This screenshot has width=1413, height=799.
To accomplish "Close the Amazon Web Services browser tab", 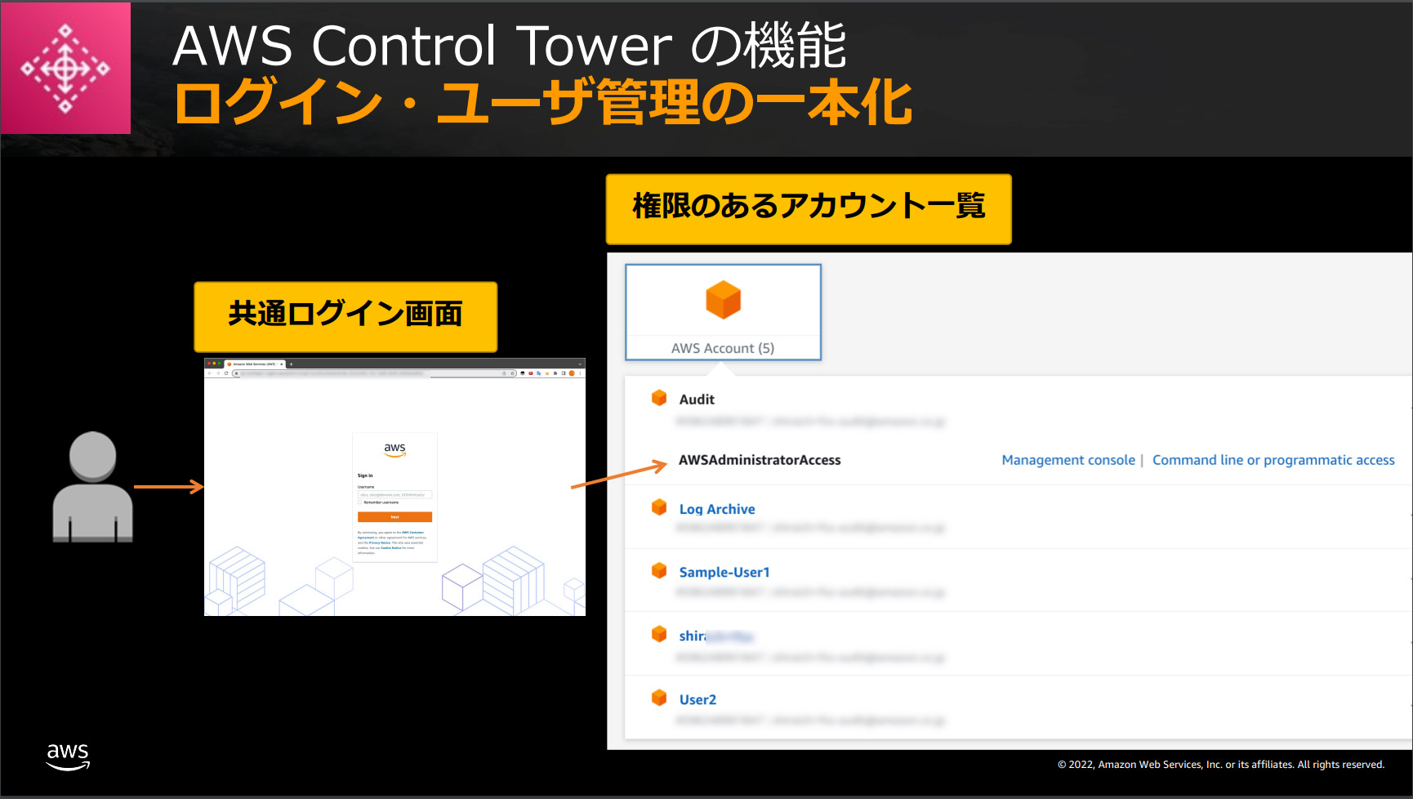I will pyautogui.click(x=281, y=364).
